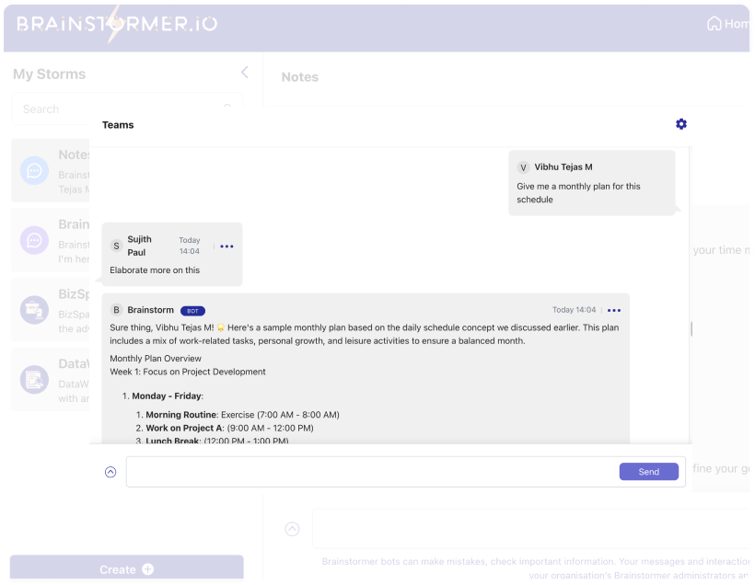Click the Send button

[648, 472]
